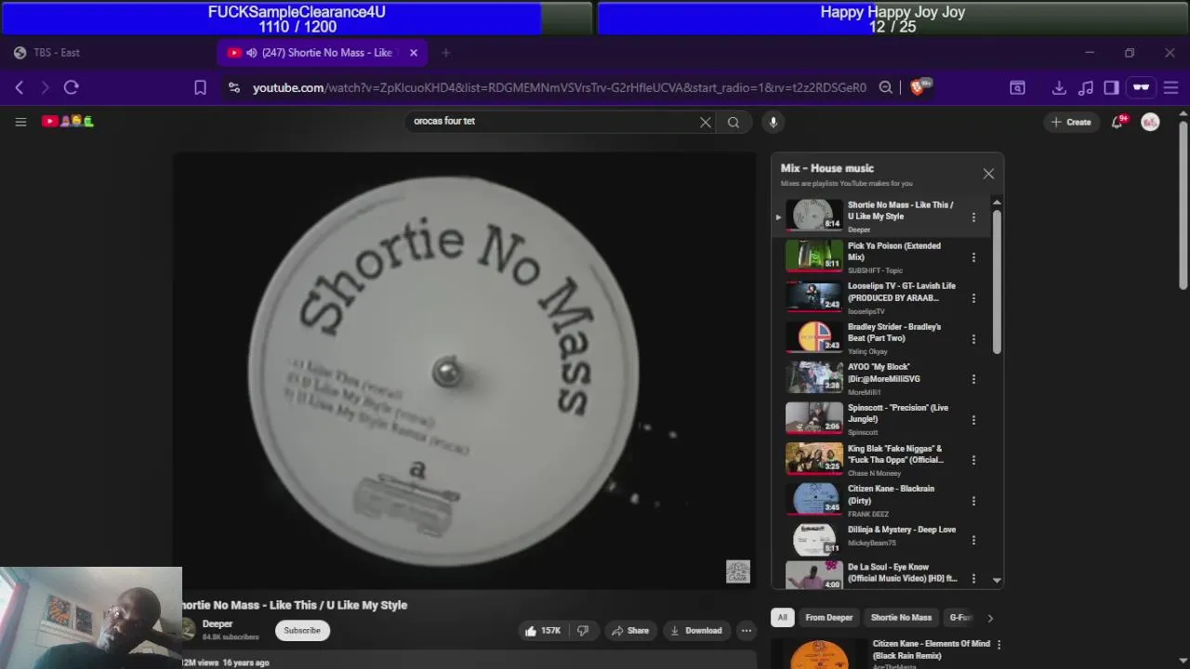Open options menu for Pick Ya Poison
Screen dimensions: 1190x669
(973, 257)
